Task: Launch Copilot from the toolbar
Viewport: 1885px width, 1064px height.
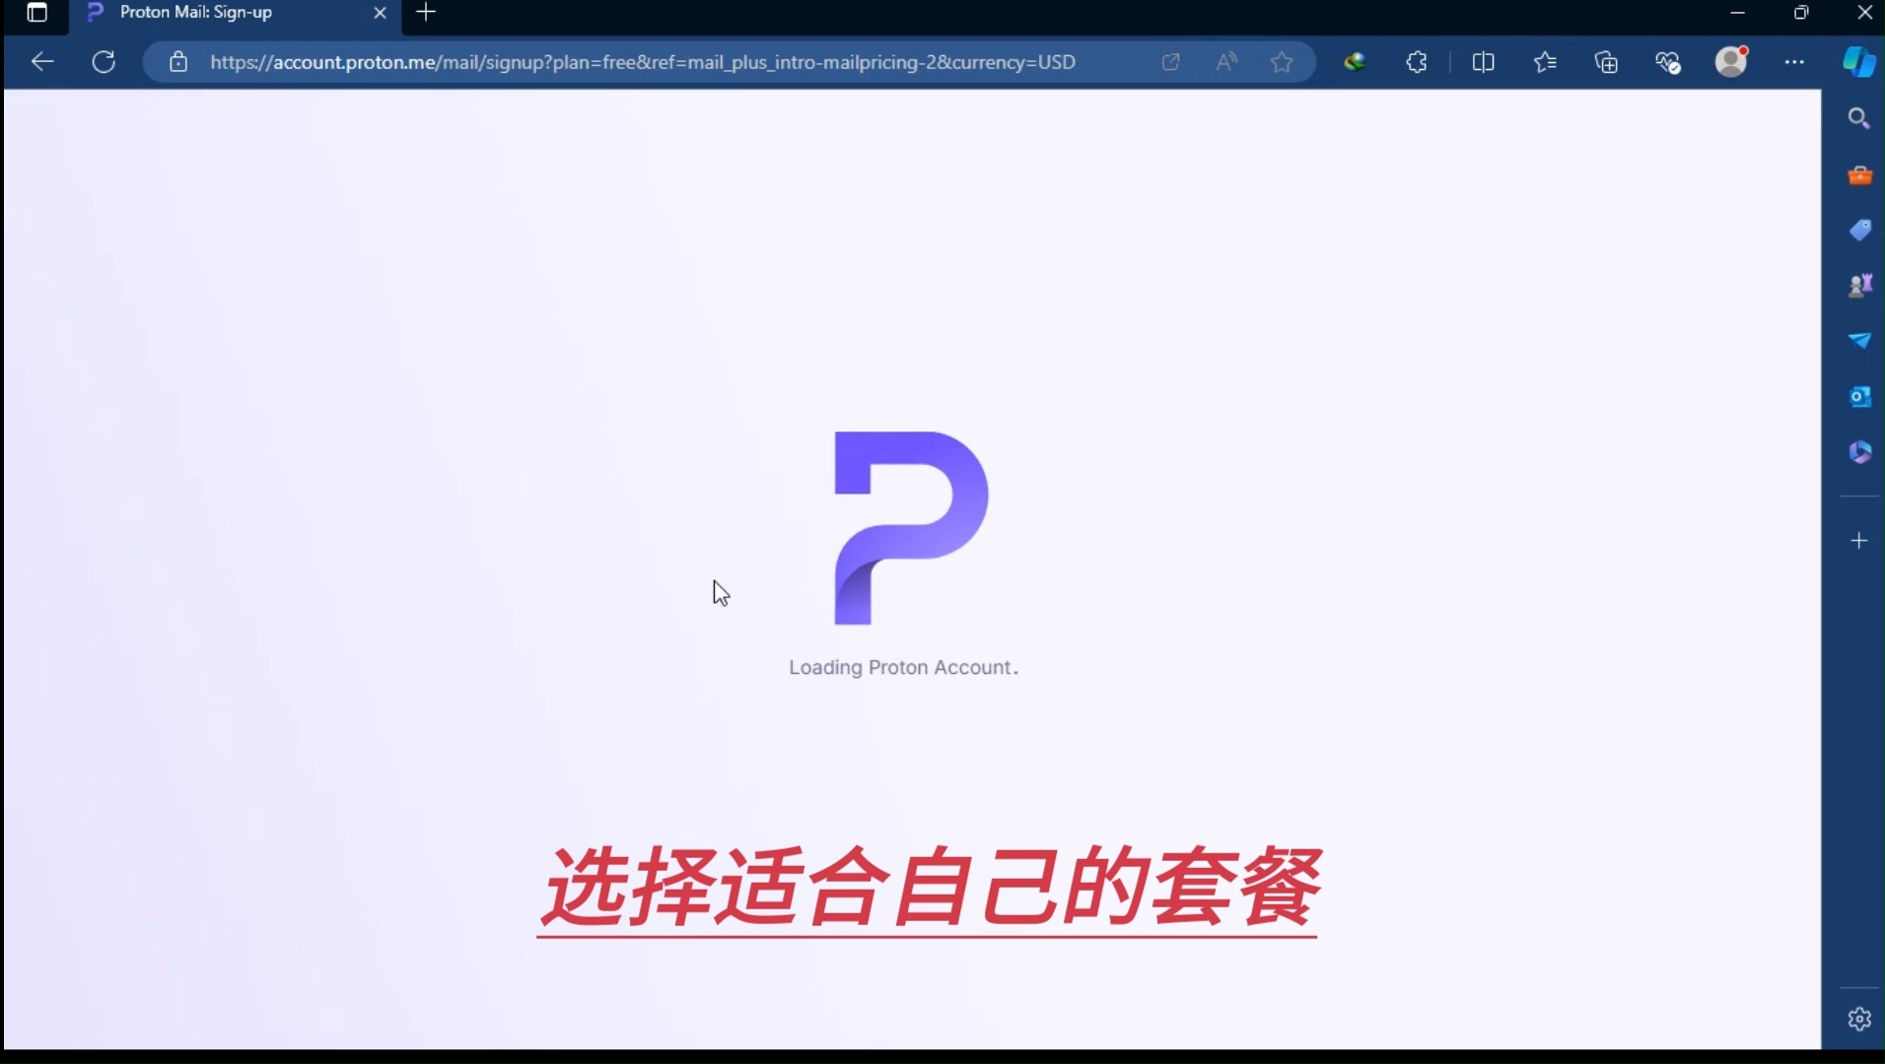Action: pyautogui.click(x=1858, y=62)
